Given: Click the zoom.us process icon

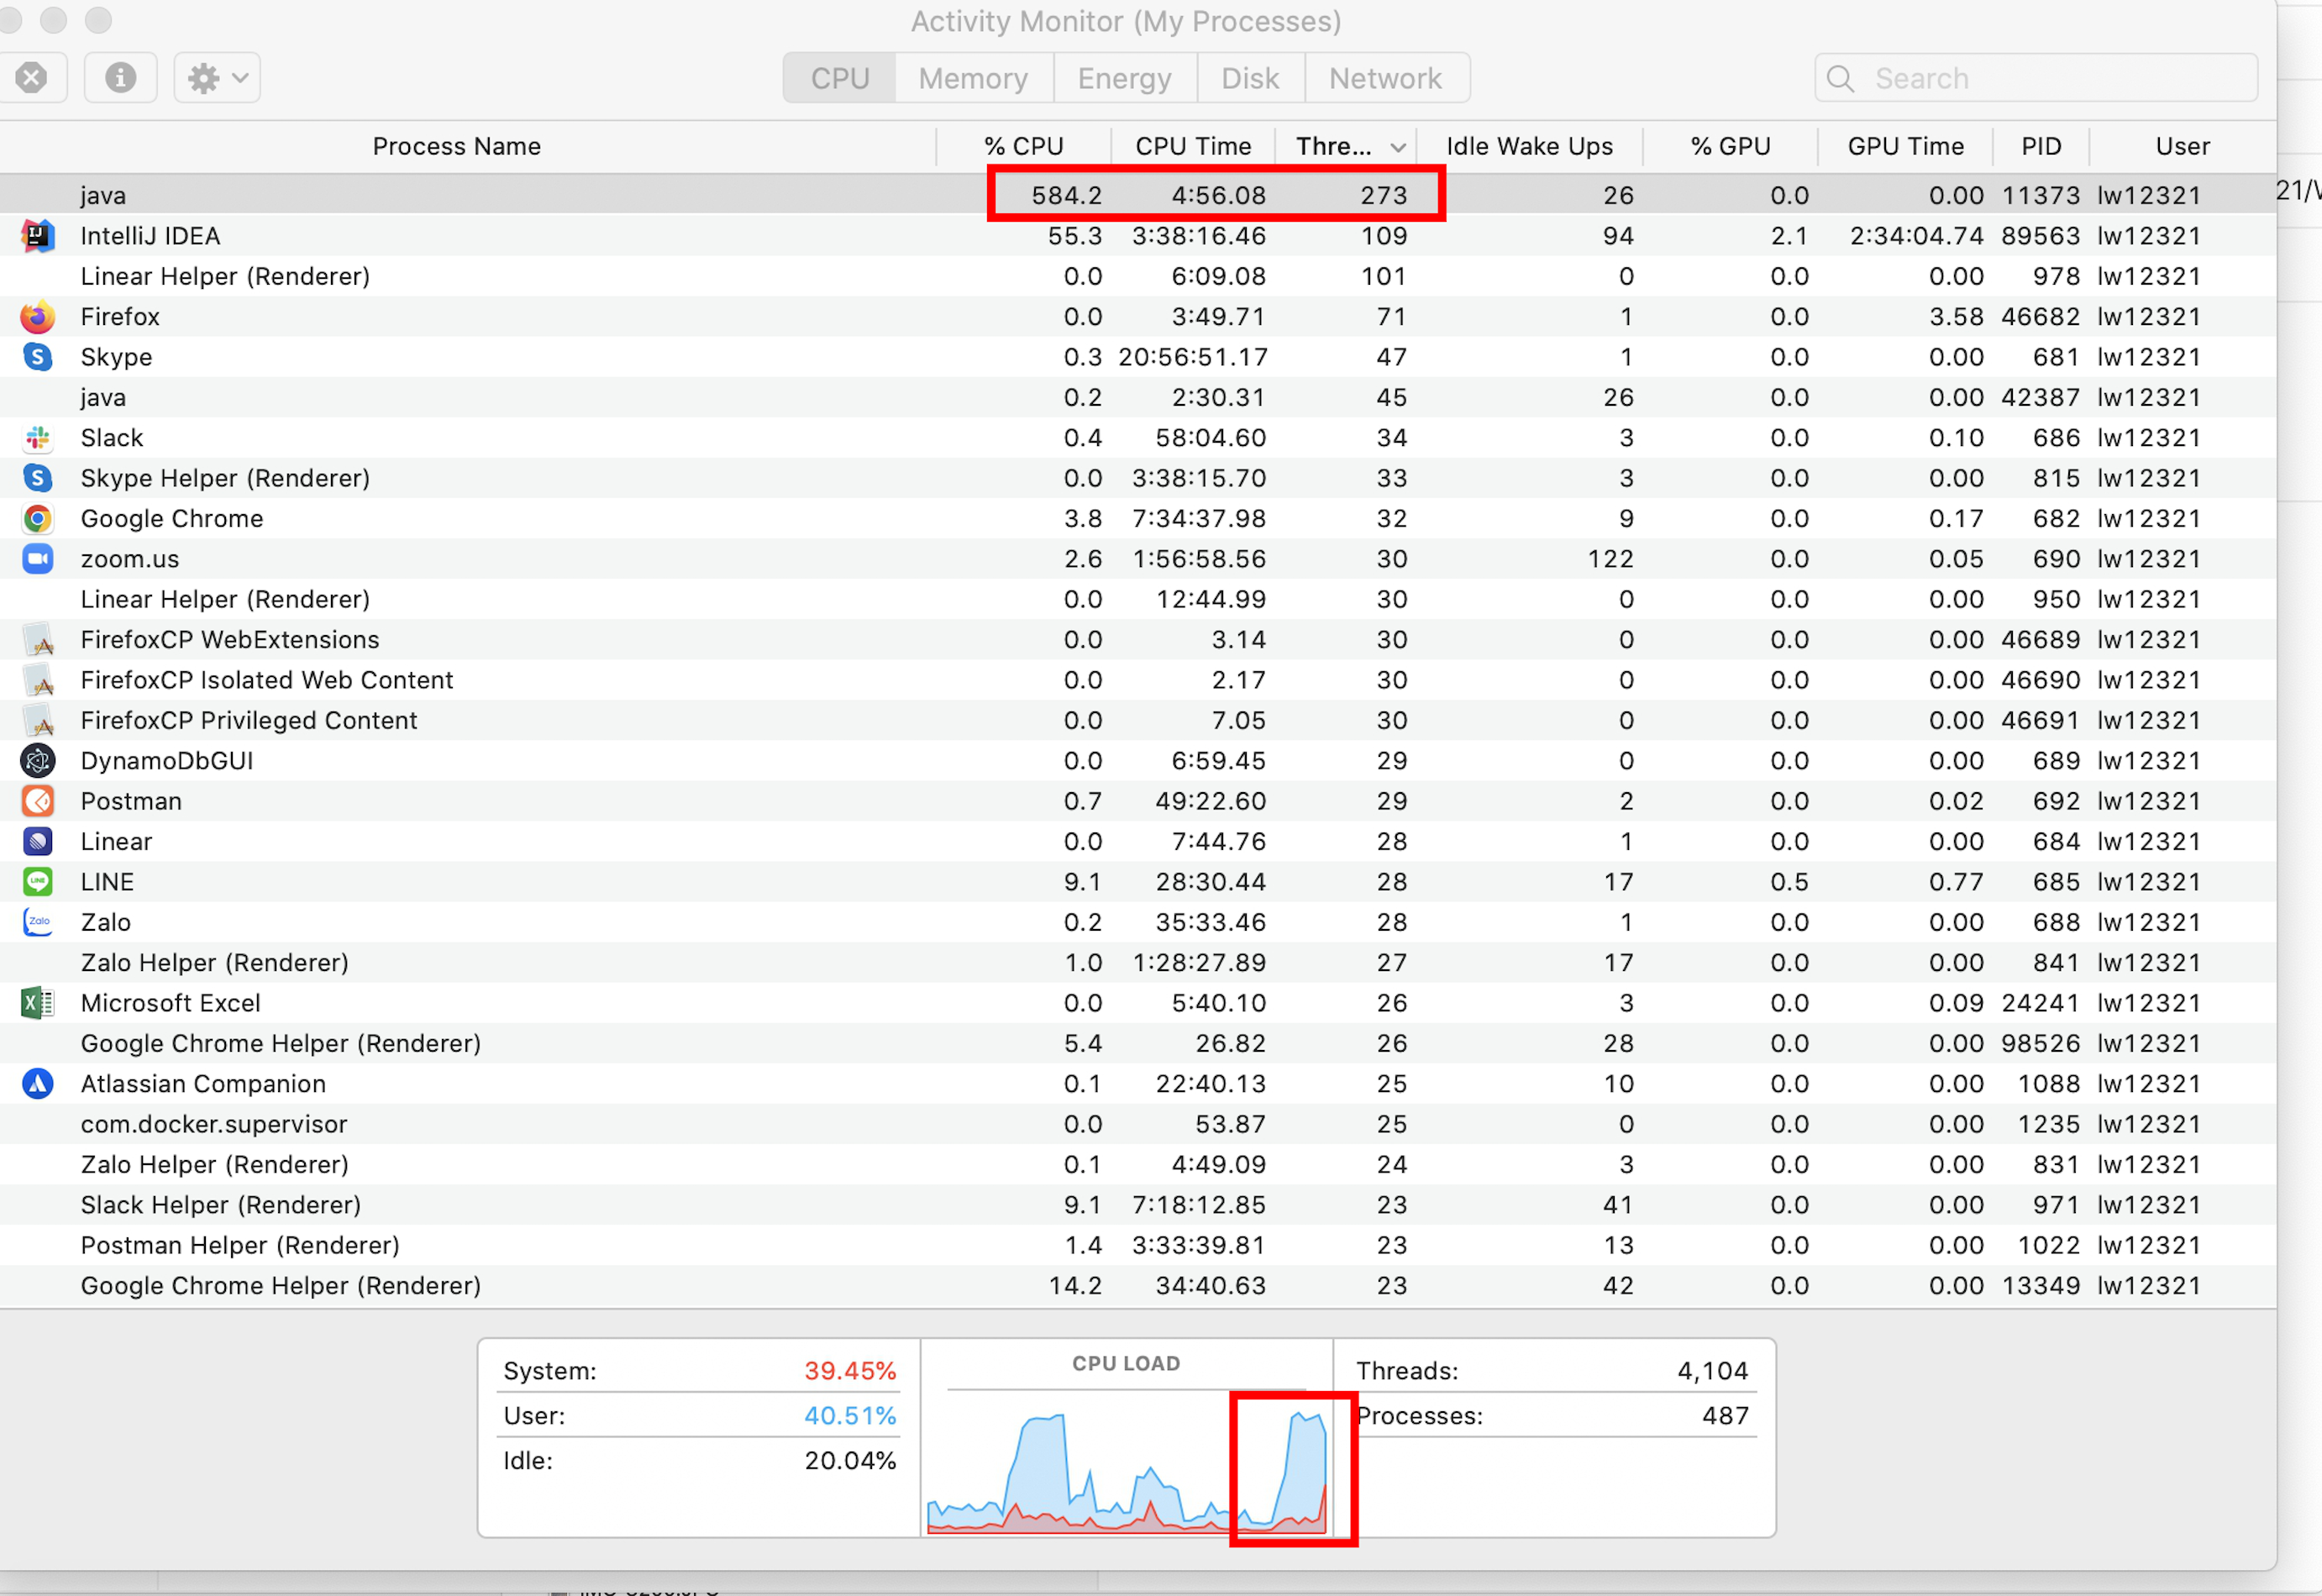Looking at the screenshot, I should [x=38, y=559].
